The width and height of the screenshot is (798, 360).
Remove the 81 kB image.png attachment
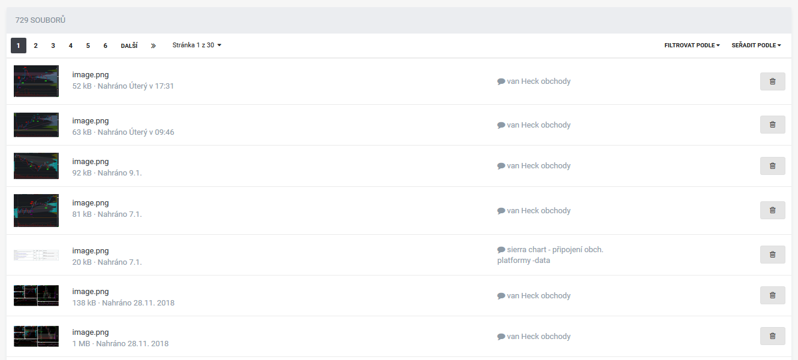772,210
